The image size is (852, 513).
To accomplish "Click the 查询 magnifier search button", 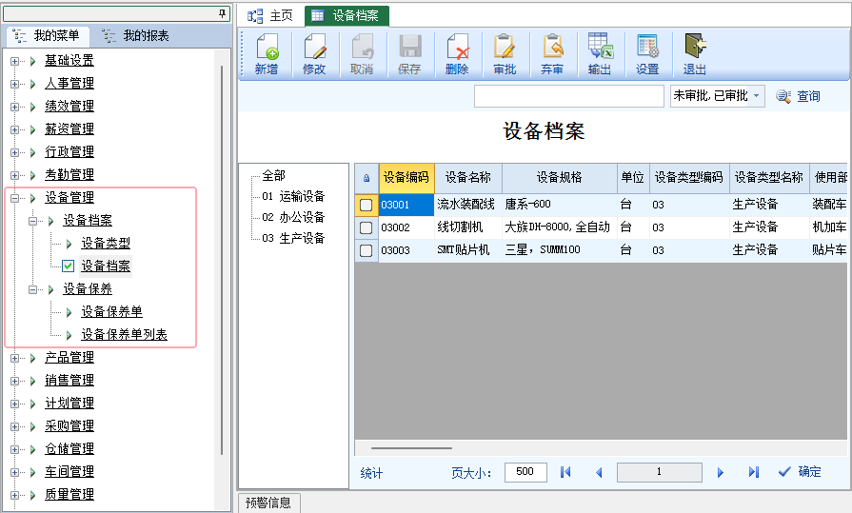I will (798, 96).
